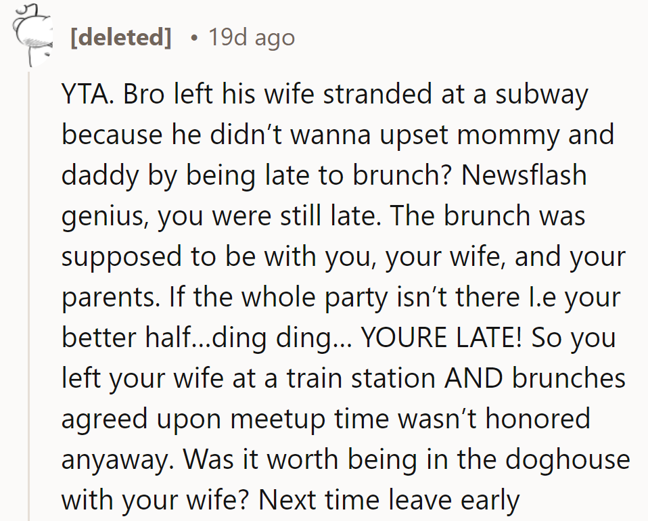Viewport: 648px width, 521px height.
Task: Collapse the comment using the thread line
Action: pyautogui.click(x=29, y=291)
